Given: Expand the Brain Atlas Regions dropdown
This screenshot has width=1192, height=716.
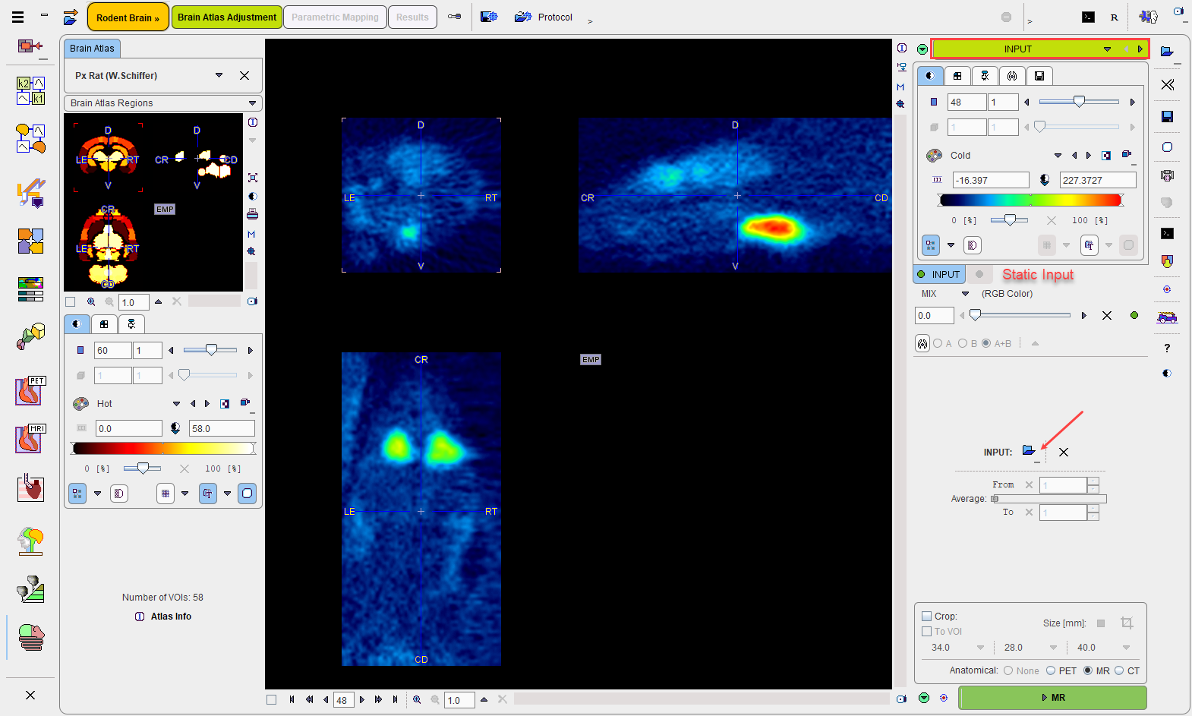Looking at the screenshot, I should pyautogui.click(x=252, y=103).
